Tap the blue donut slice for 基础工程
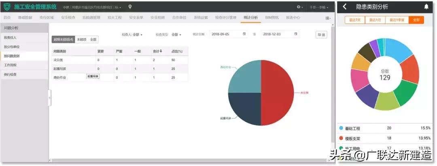Viewport: 437px width, 166px height. [398, 49]
